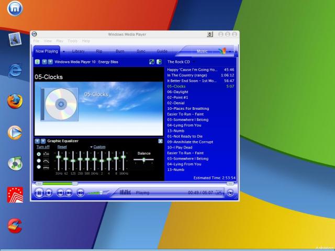Open Maxthon from the desktop dock

(x=15, y=8)
